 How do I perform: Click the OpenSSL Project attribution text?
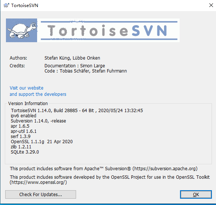[109, 180]
